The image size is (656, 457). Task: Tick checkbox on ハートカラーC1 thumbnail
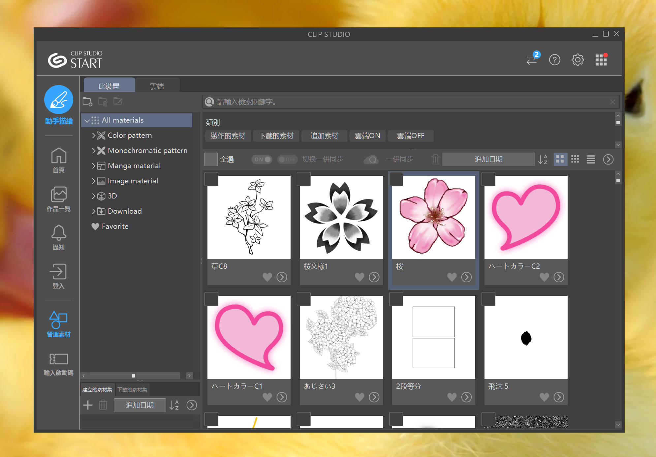(211, 299)
